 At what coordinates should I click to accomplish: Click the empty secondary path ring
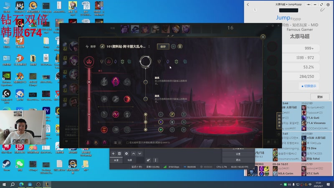[x=145, y=61]
